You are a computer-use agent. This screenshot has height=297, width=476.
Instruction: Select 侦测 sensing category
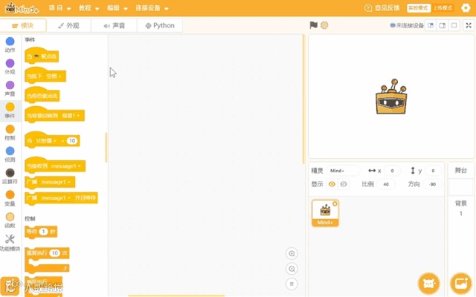pos(10,154)
